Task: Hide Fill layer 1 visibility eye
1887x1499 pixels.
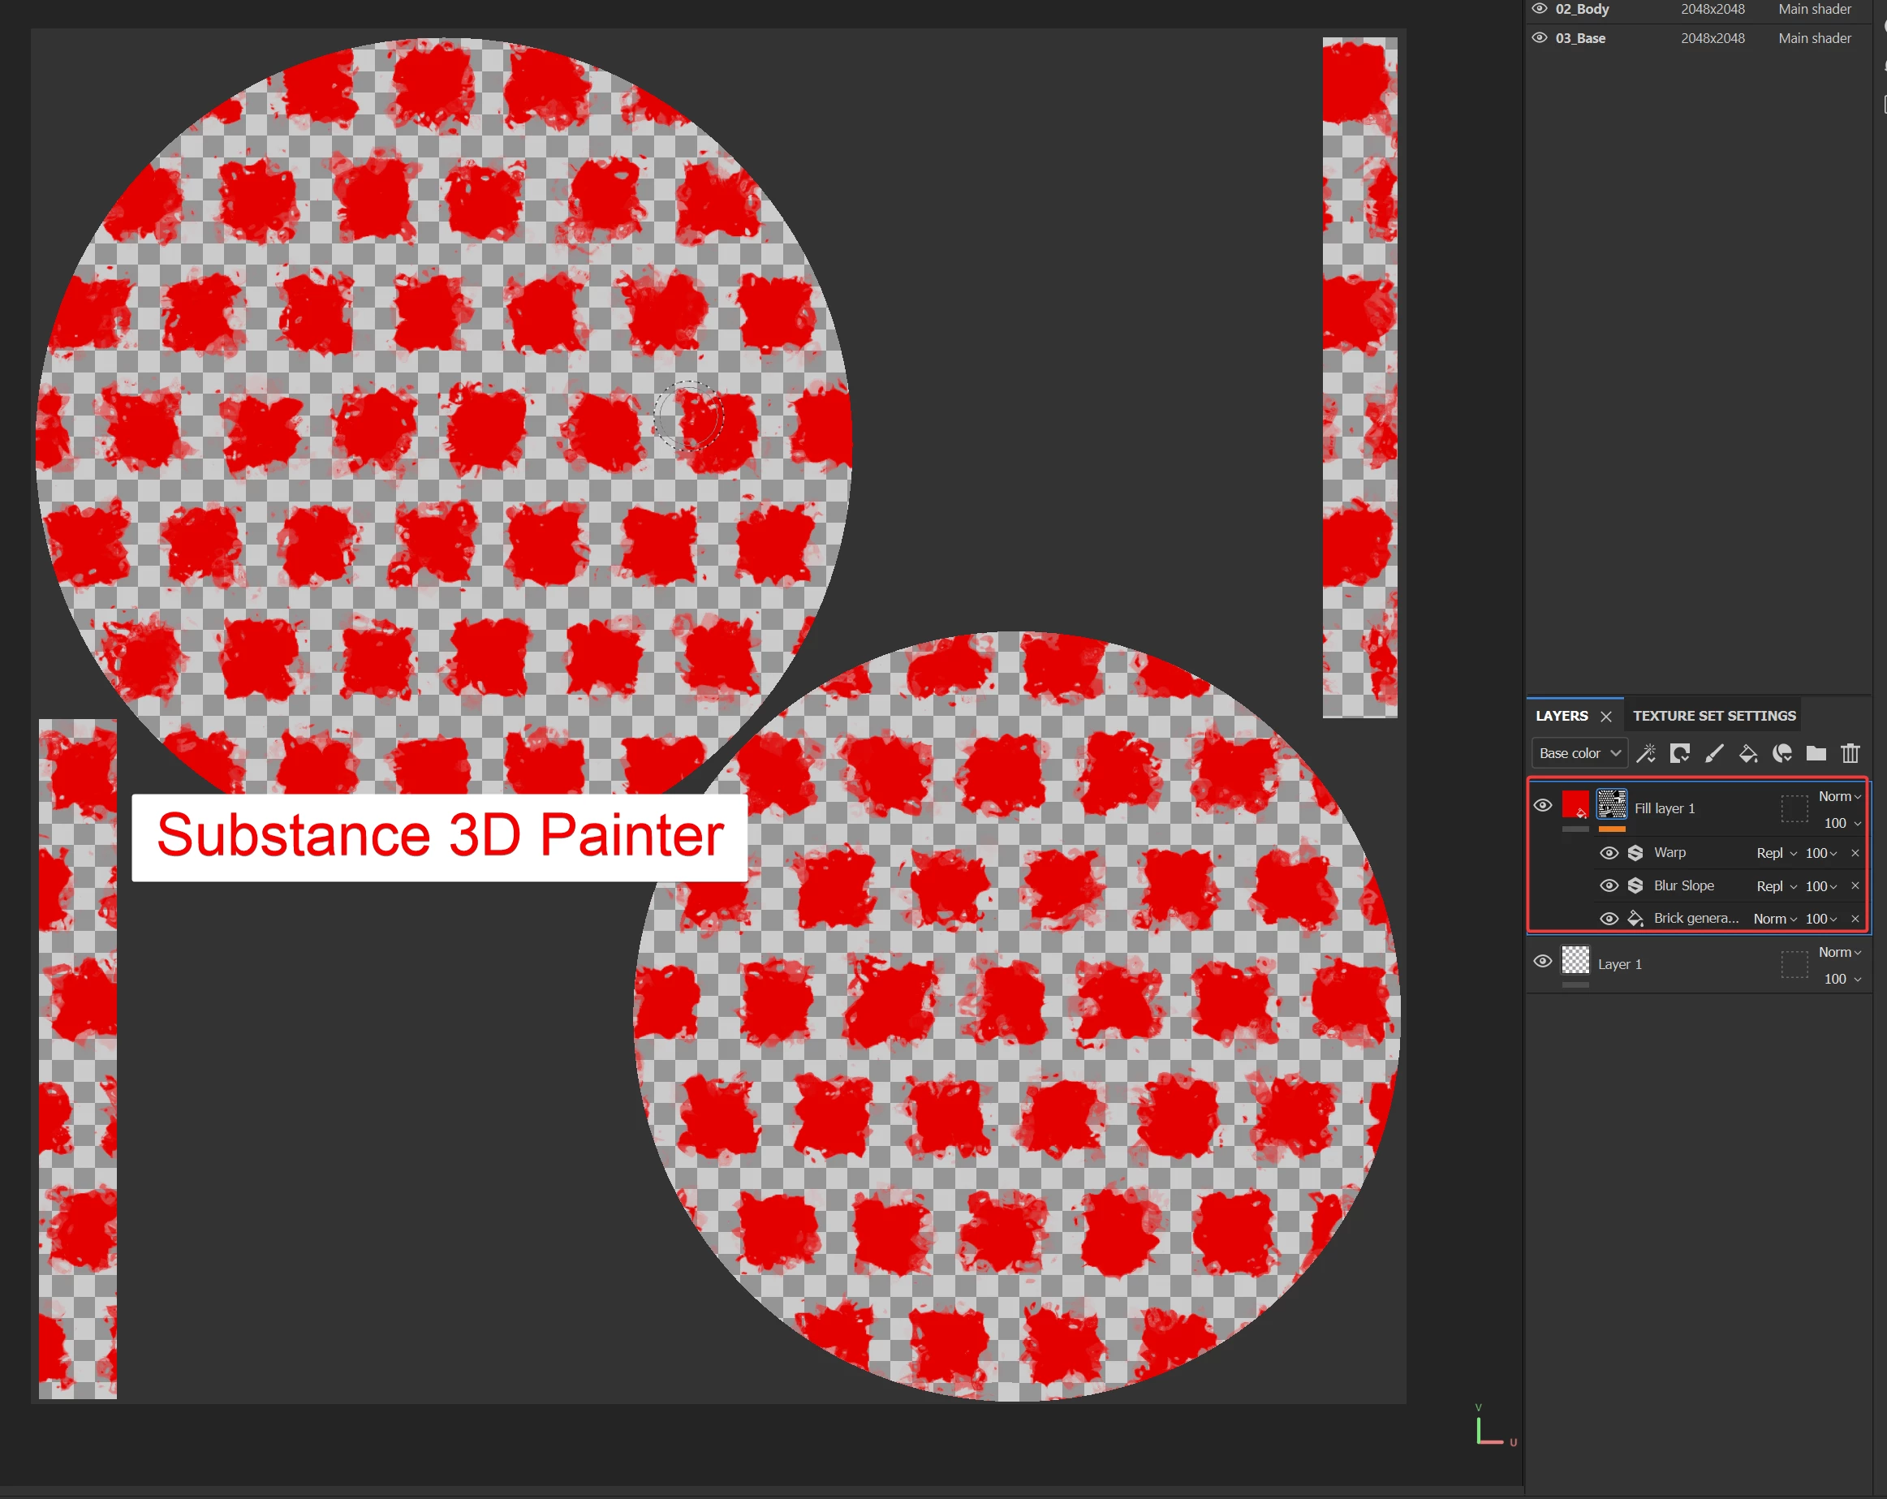Action: pos(1543,805)
